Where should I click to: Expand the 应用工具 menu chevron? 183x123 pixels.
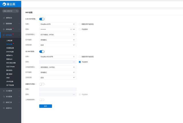coord(19,102)
